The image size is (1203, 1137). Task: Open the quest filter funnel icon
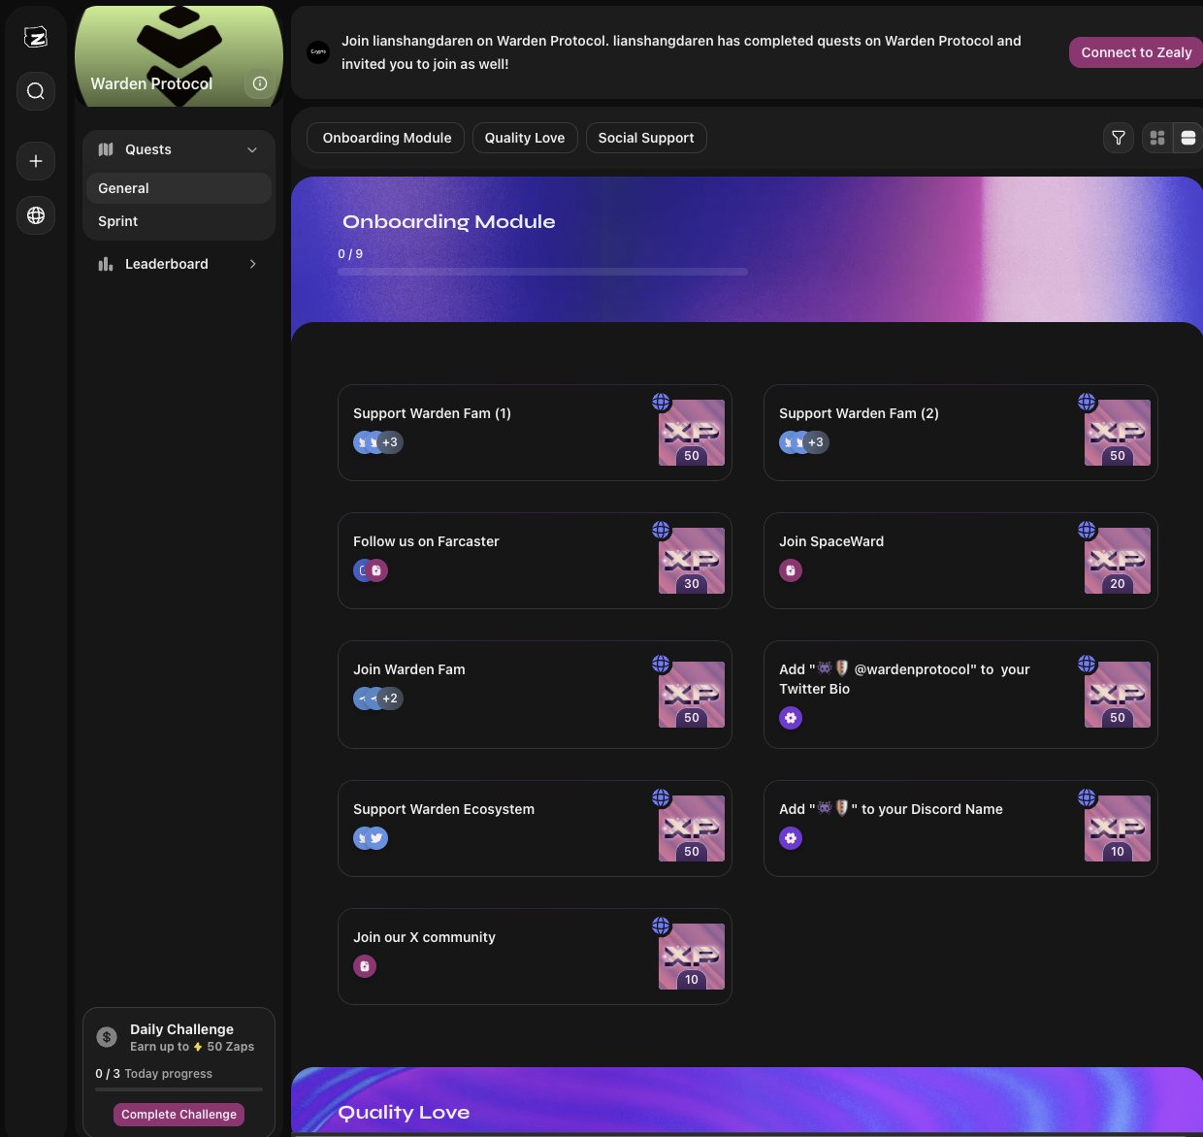(1119, 138)
